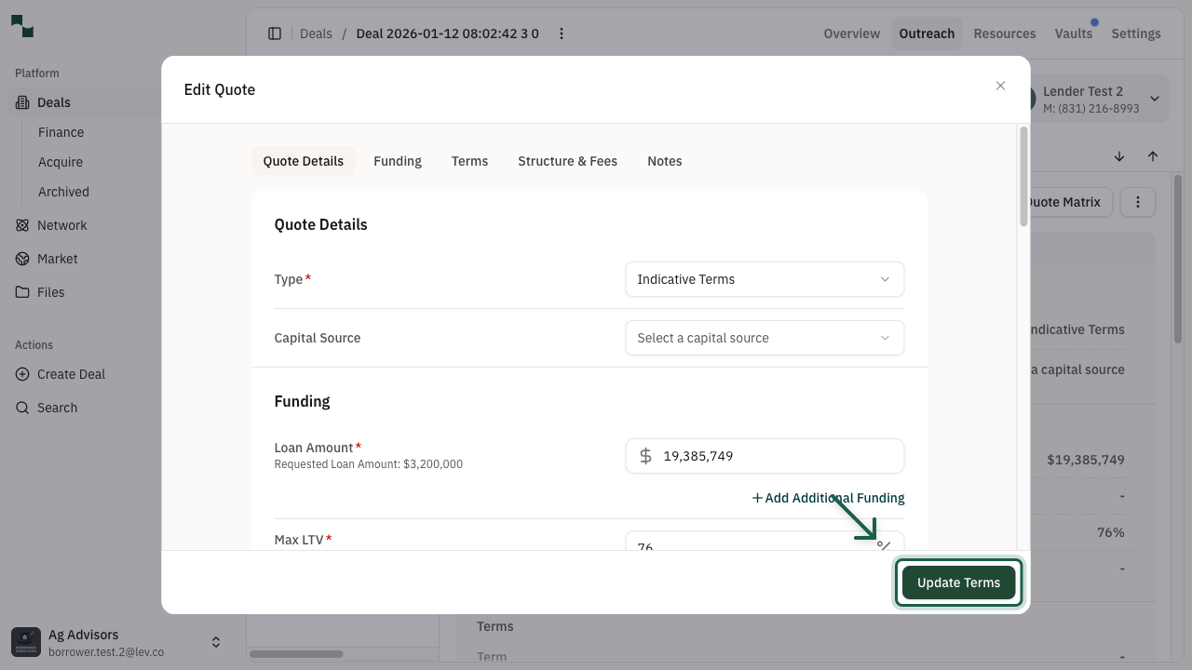Screen dimensions: 1192x670
Task: Click the Deals icon in the sidebar
Action: (x=22, y=102)
